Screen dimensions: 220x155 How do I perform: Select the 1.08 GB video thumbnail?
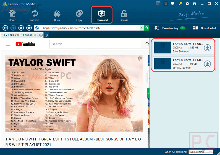pos(163,64)
